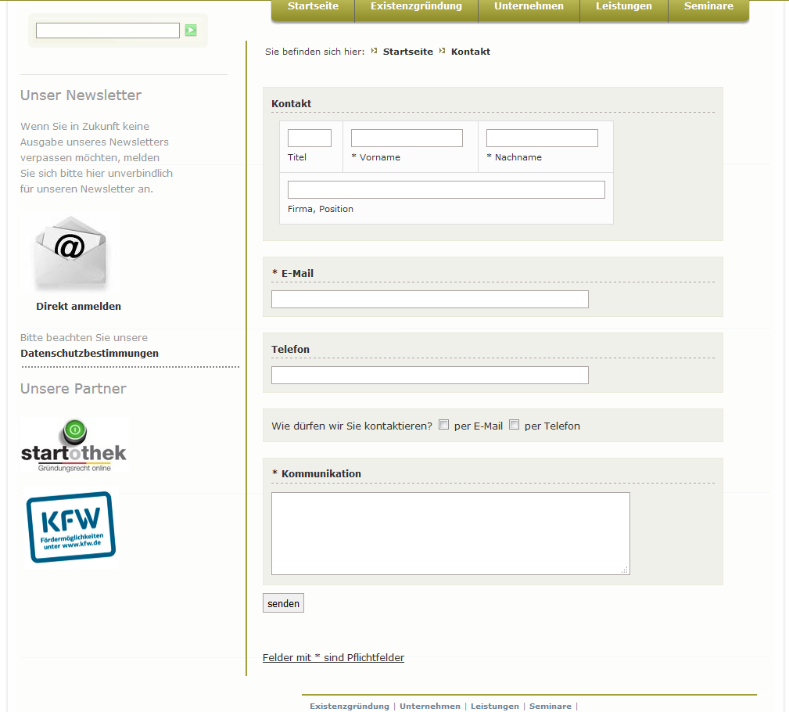Open the Datenschutzbestimmungen link

(x=90, y=353)
